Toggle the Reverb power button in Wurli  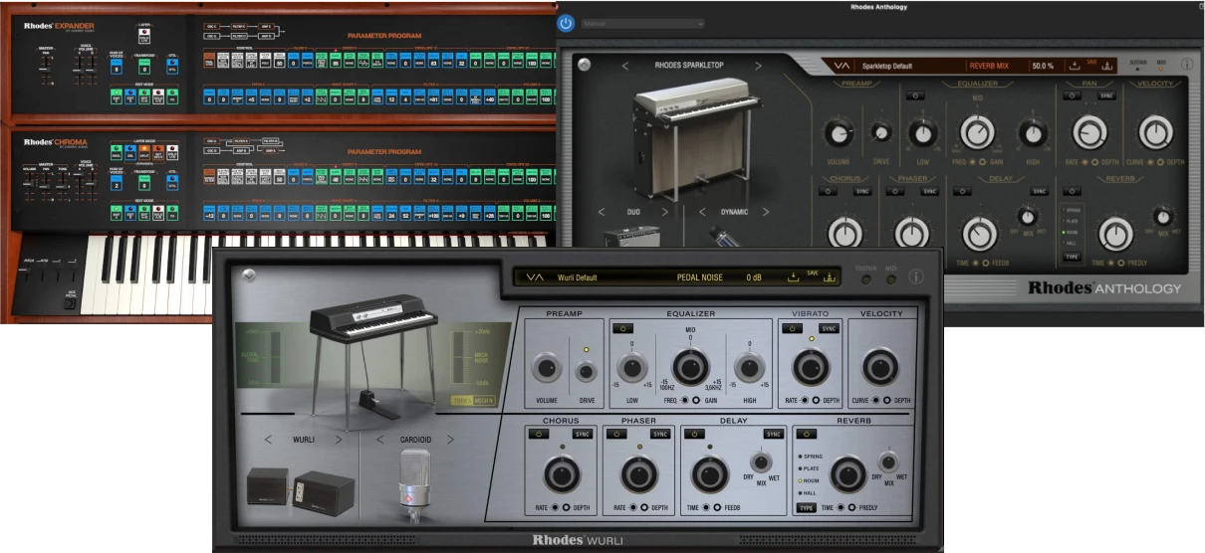(808, 434)
